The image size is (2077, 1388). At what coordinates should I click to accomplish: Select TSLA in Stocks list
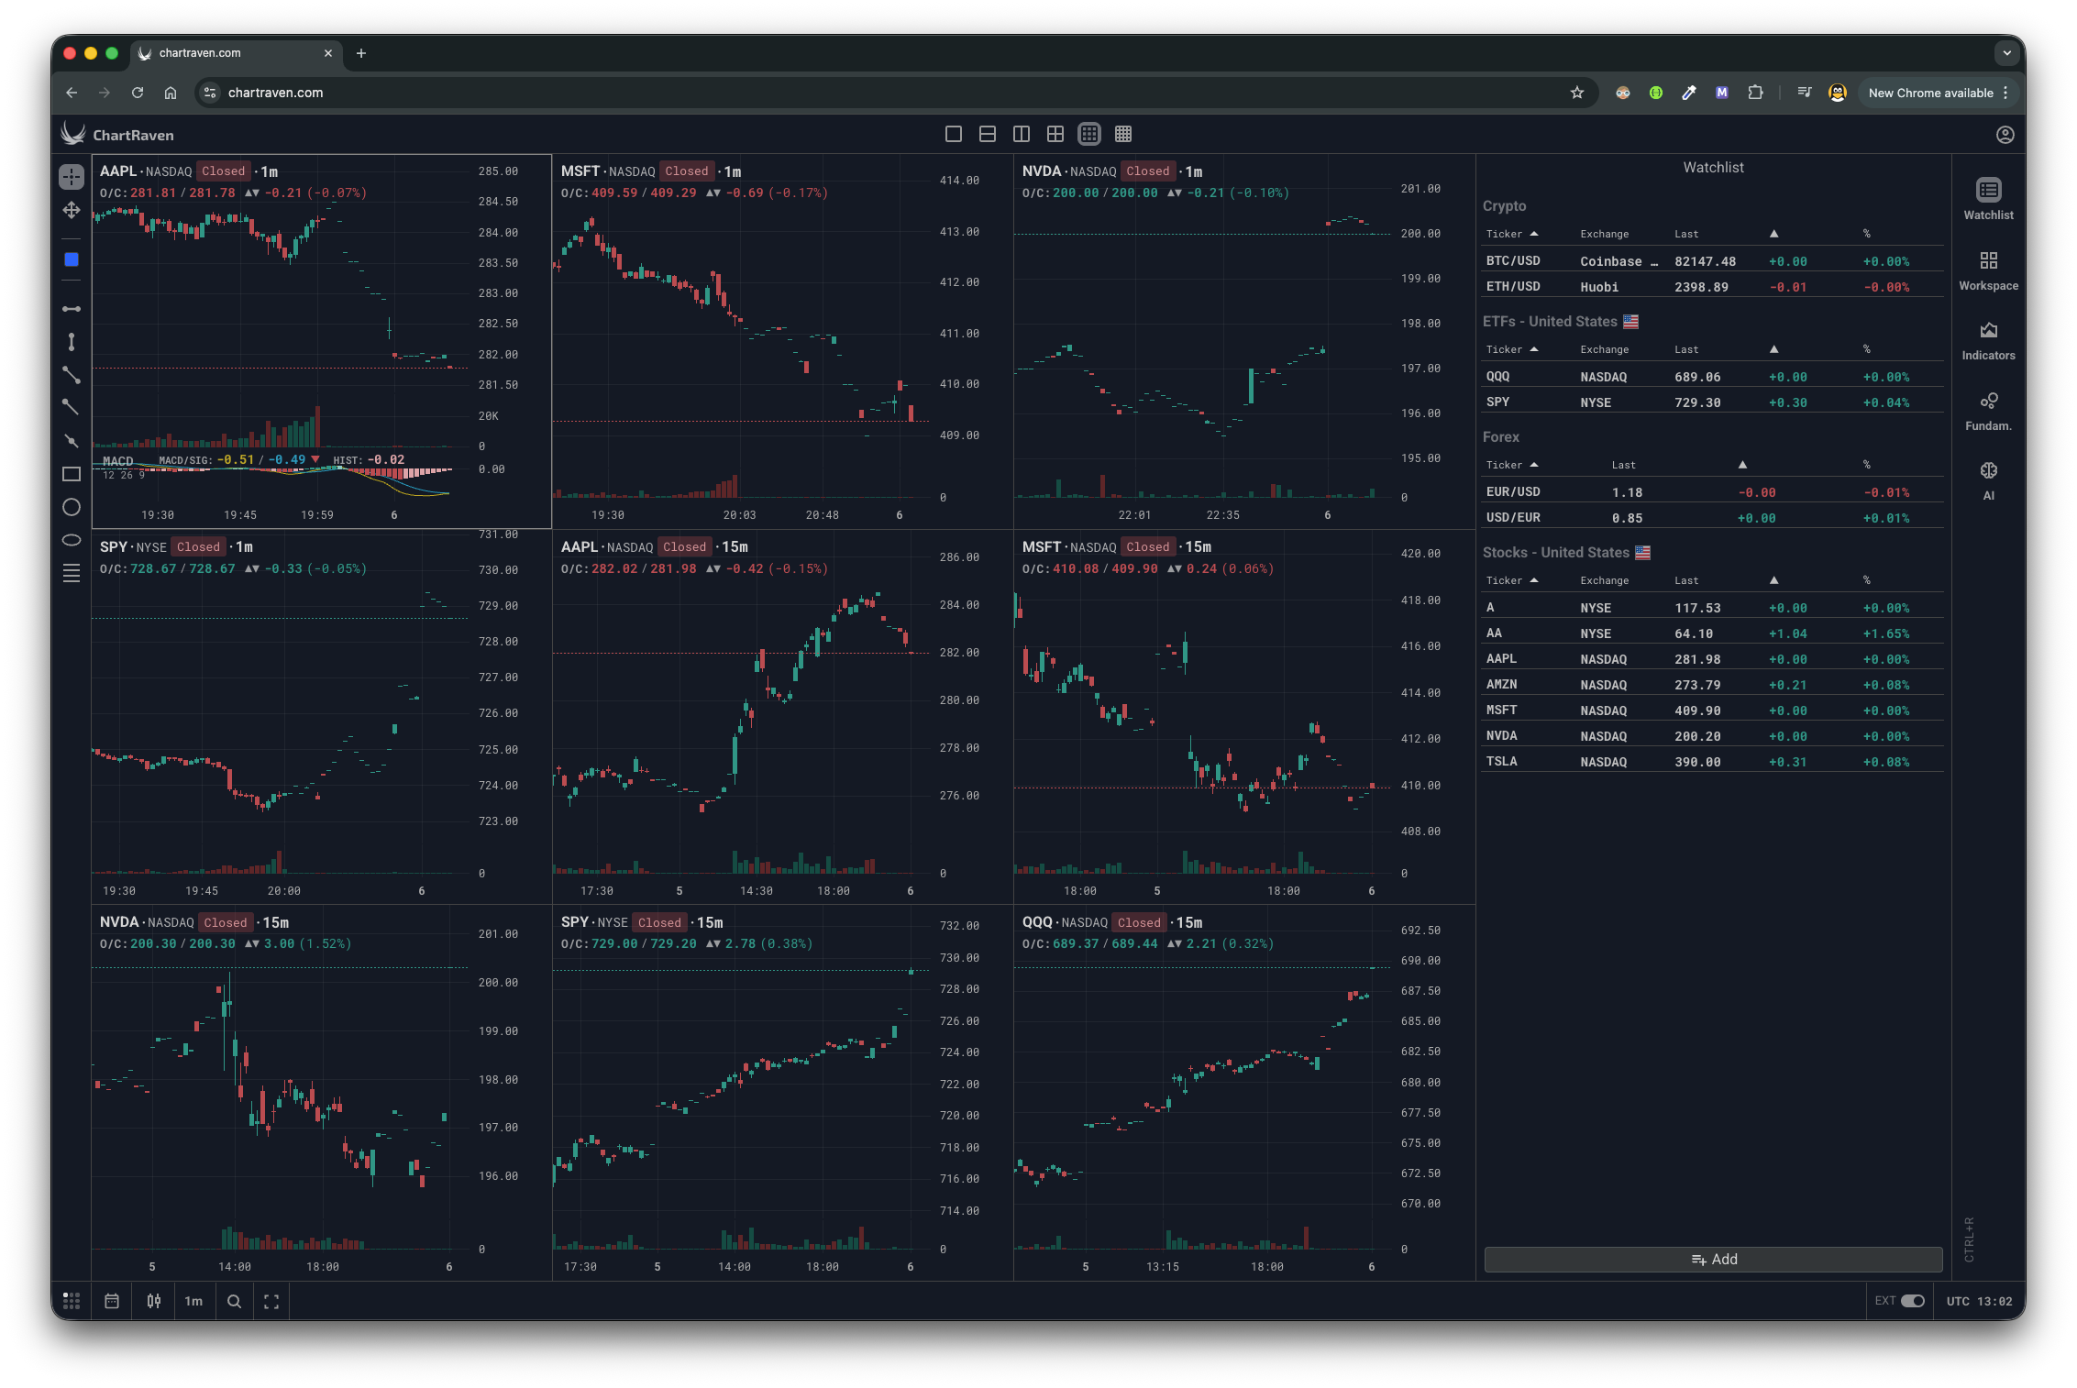tap(1713, 762)
